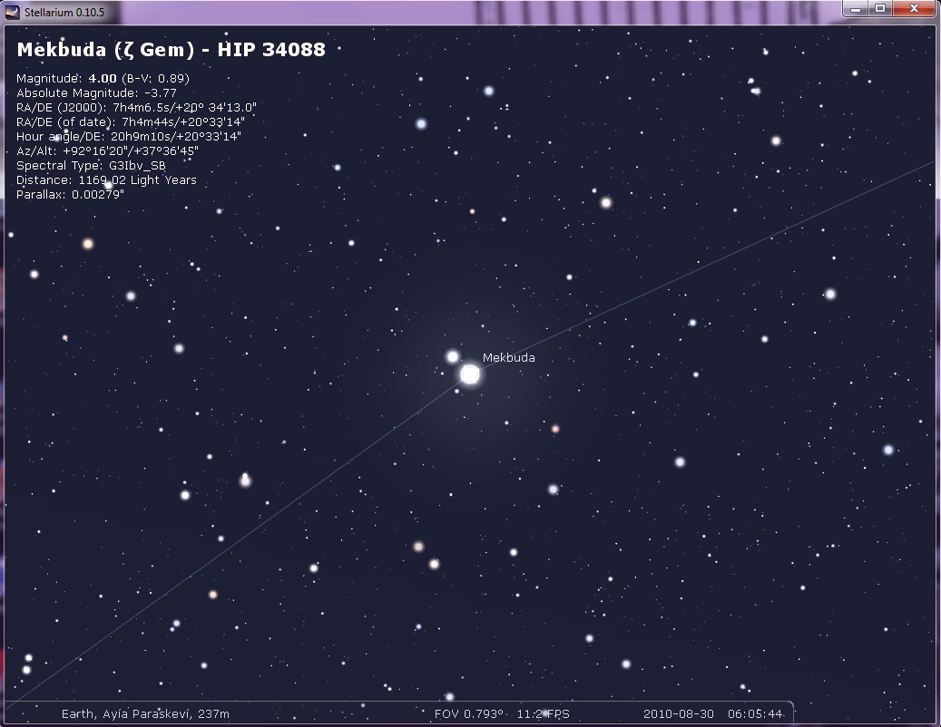The width and height of the screenshot is (941, 727).
Task: Click the Stellarium app icon in title bar
Action: (12, 10)
